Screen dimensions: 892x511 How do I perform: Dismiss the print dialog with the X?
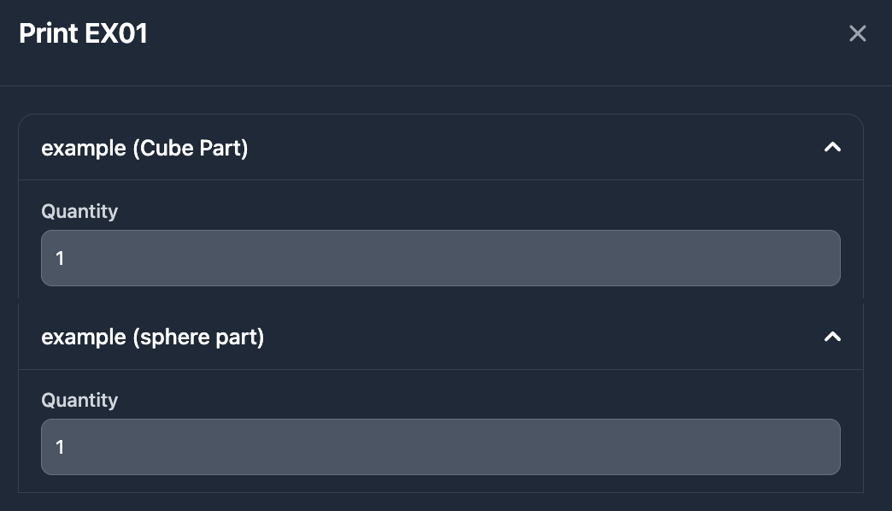tap(857, 33)
